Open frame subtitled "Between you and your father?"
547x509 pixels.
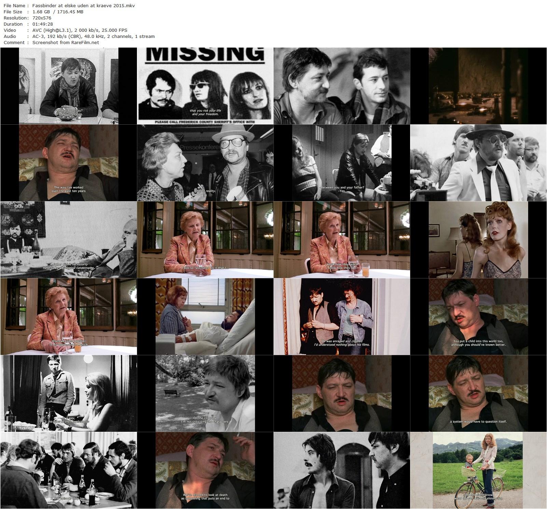[x=342, y=163]
